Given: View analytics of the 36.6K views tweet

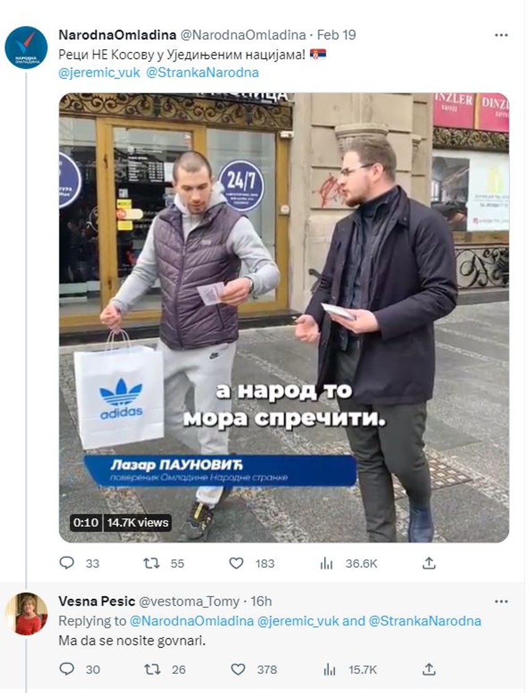Looking at the screenshot, I should (326, 563).
